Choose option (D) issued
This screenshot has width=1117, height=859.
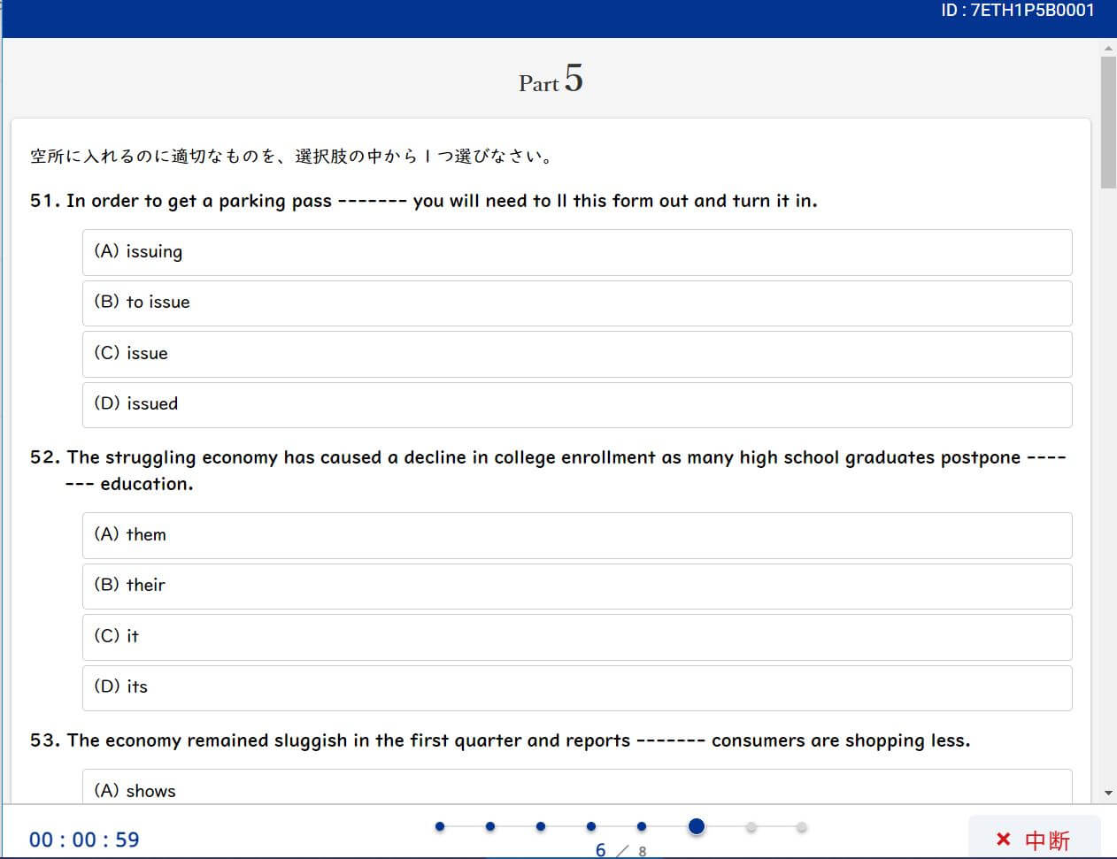[577, 404]
